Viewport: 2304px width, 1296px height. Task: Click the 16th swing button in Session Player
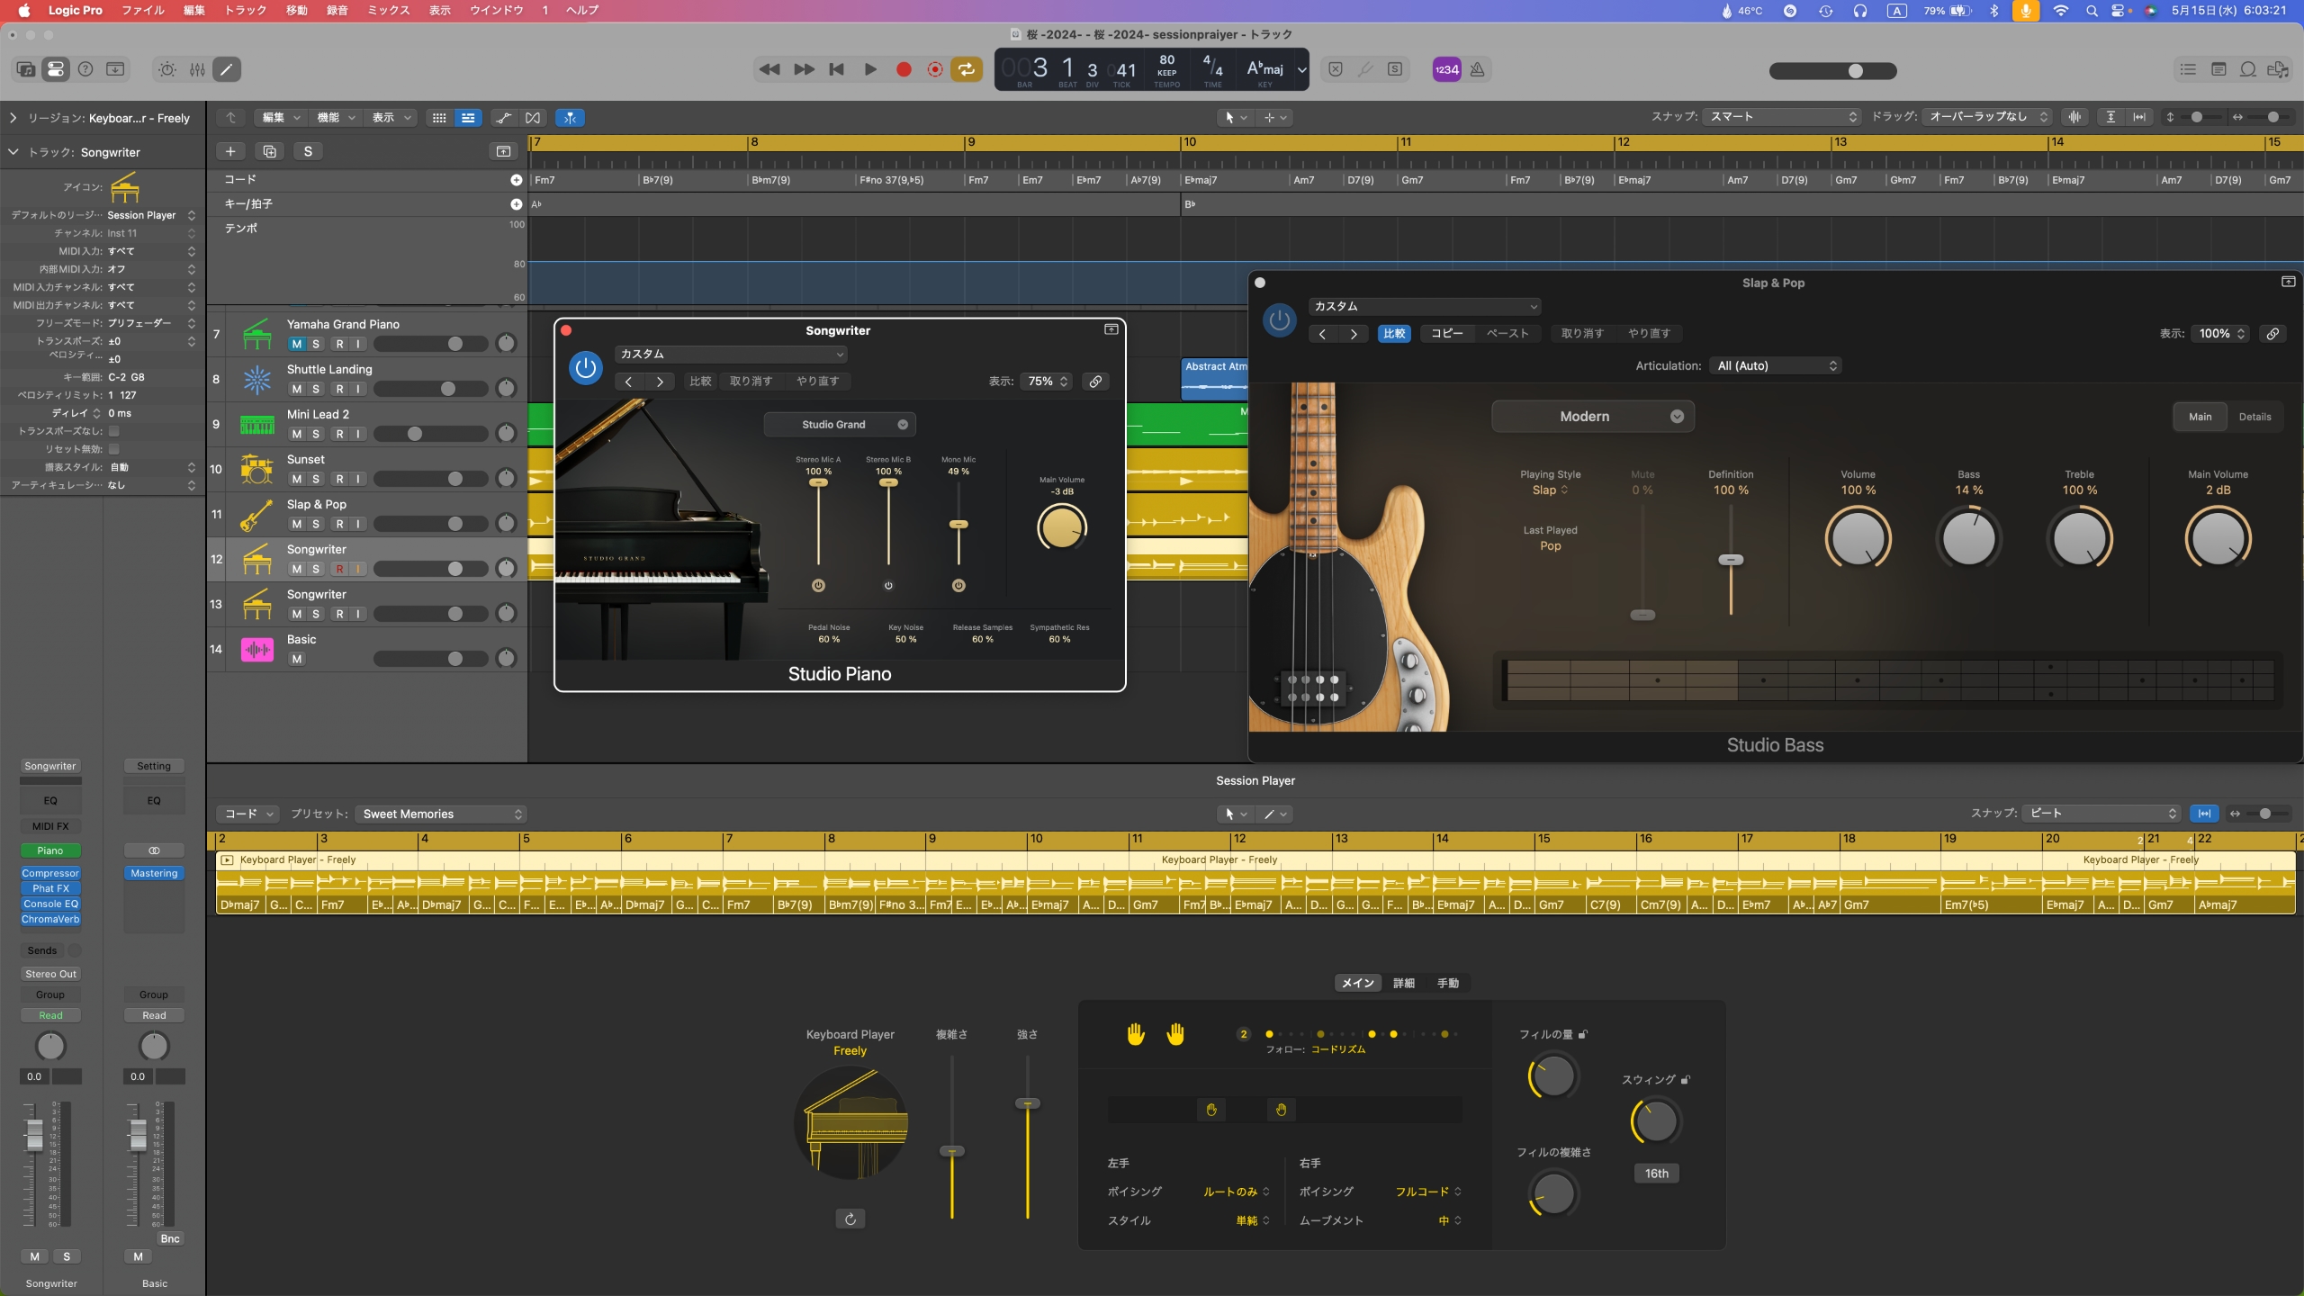(x=1655, y=1173)
